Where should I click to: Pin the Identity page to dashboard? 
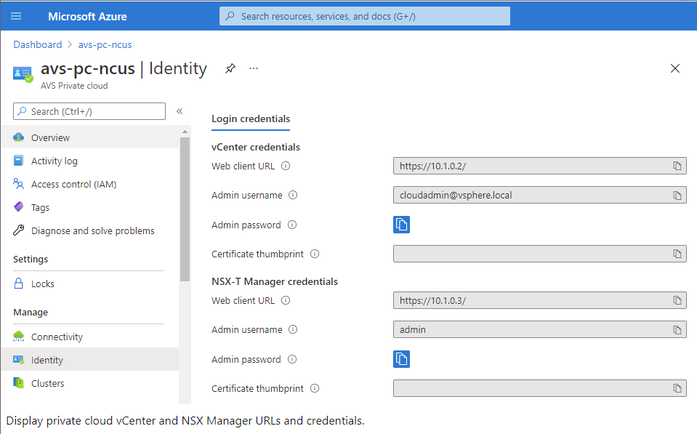230,68
